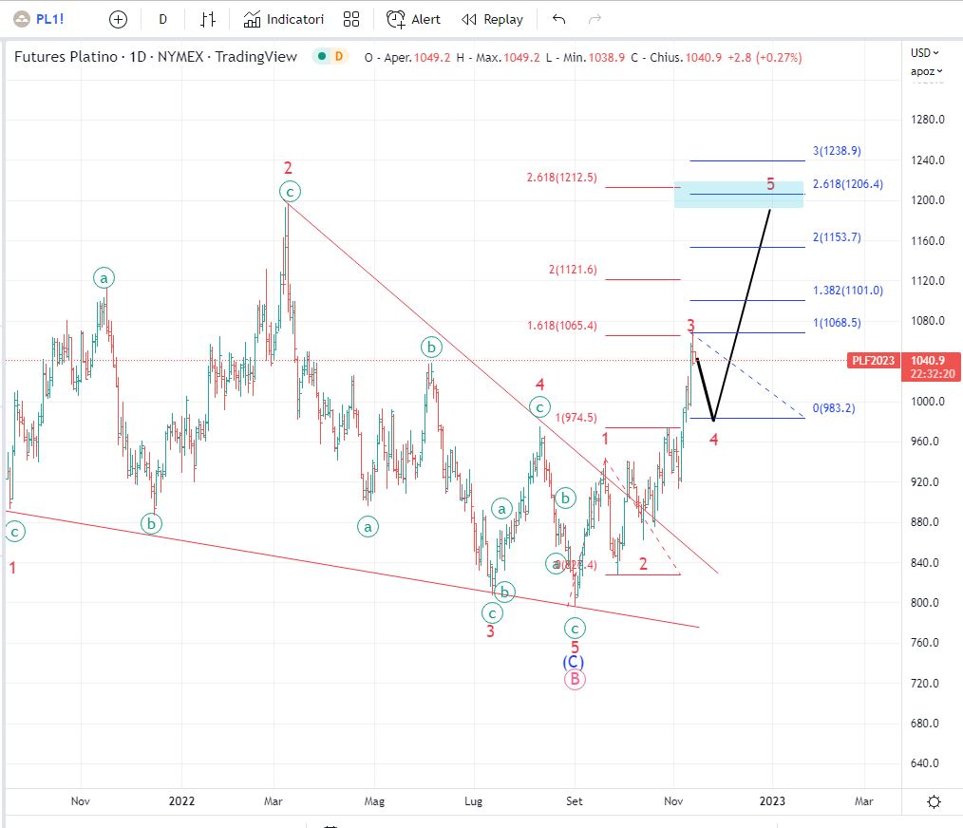Image resolution: width=963 pixels, height=828 pixels.
Task: Create a new Alert
Action: [413, 20]
